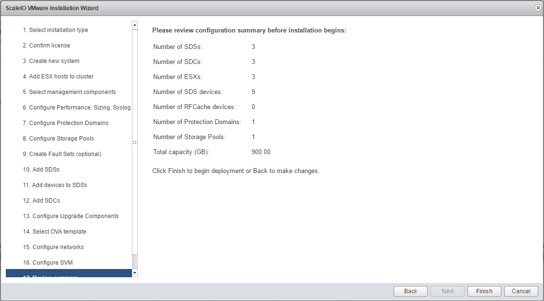
Task: Select step 8 Configure Storage Pools
Action: [x=58, y=138]
